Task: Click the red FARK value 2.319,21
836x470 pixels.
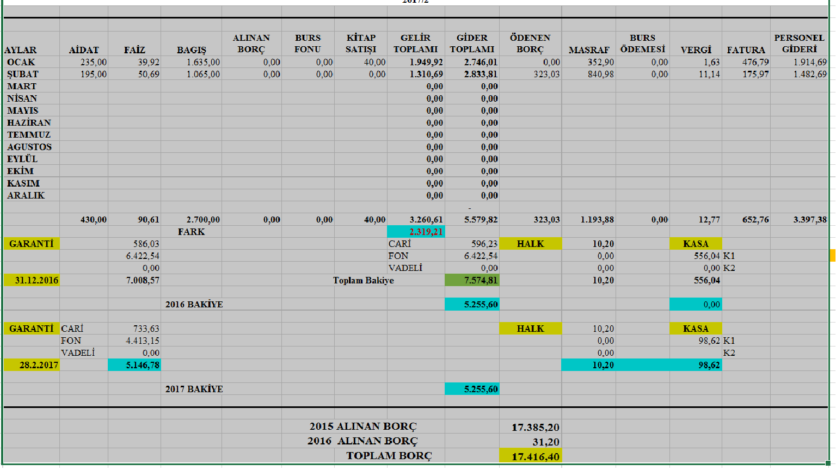Action: coord(416,232)
